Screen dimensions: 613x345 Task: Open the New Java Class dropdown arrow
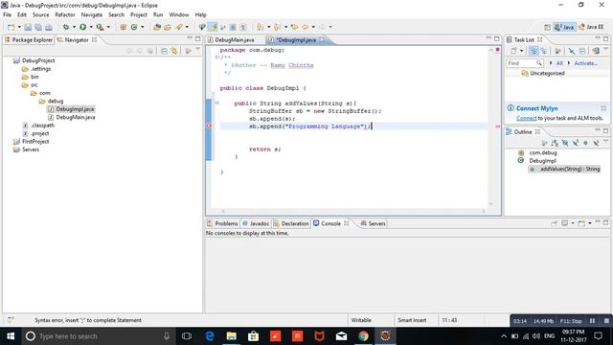coord(143,27)
